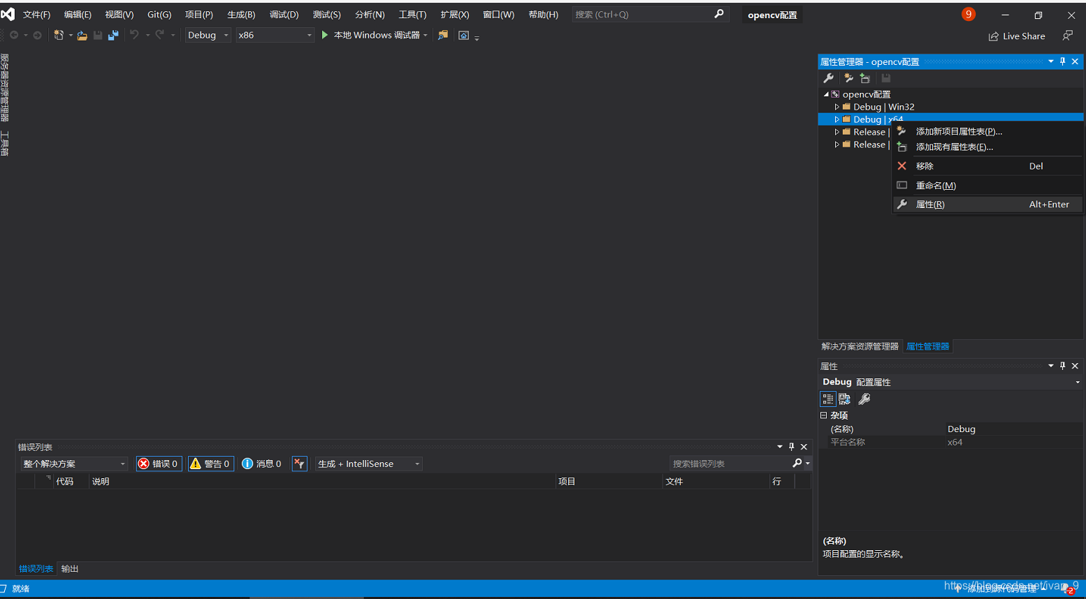Pin the Property Manager panel with the pin icon
This screenshot has width=1086, height=599.
point(1063,61)
